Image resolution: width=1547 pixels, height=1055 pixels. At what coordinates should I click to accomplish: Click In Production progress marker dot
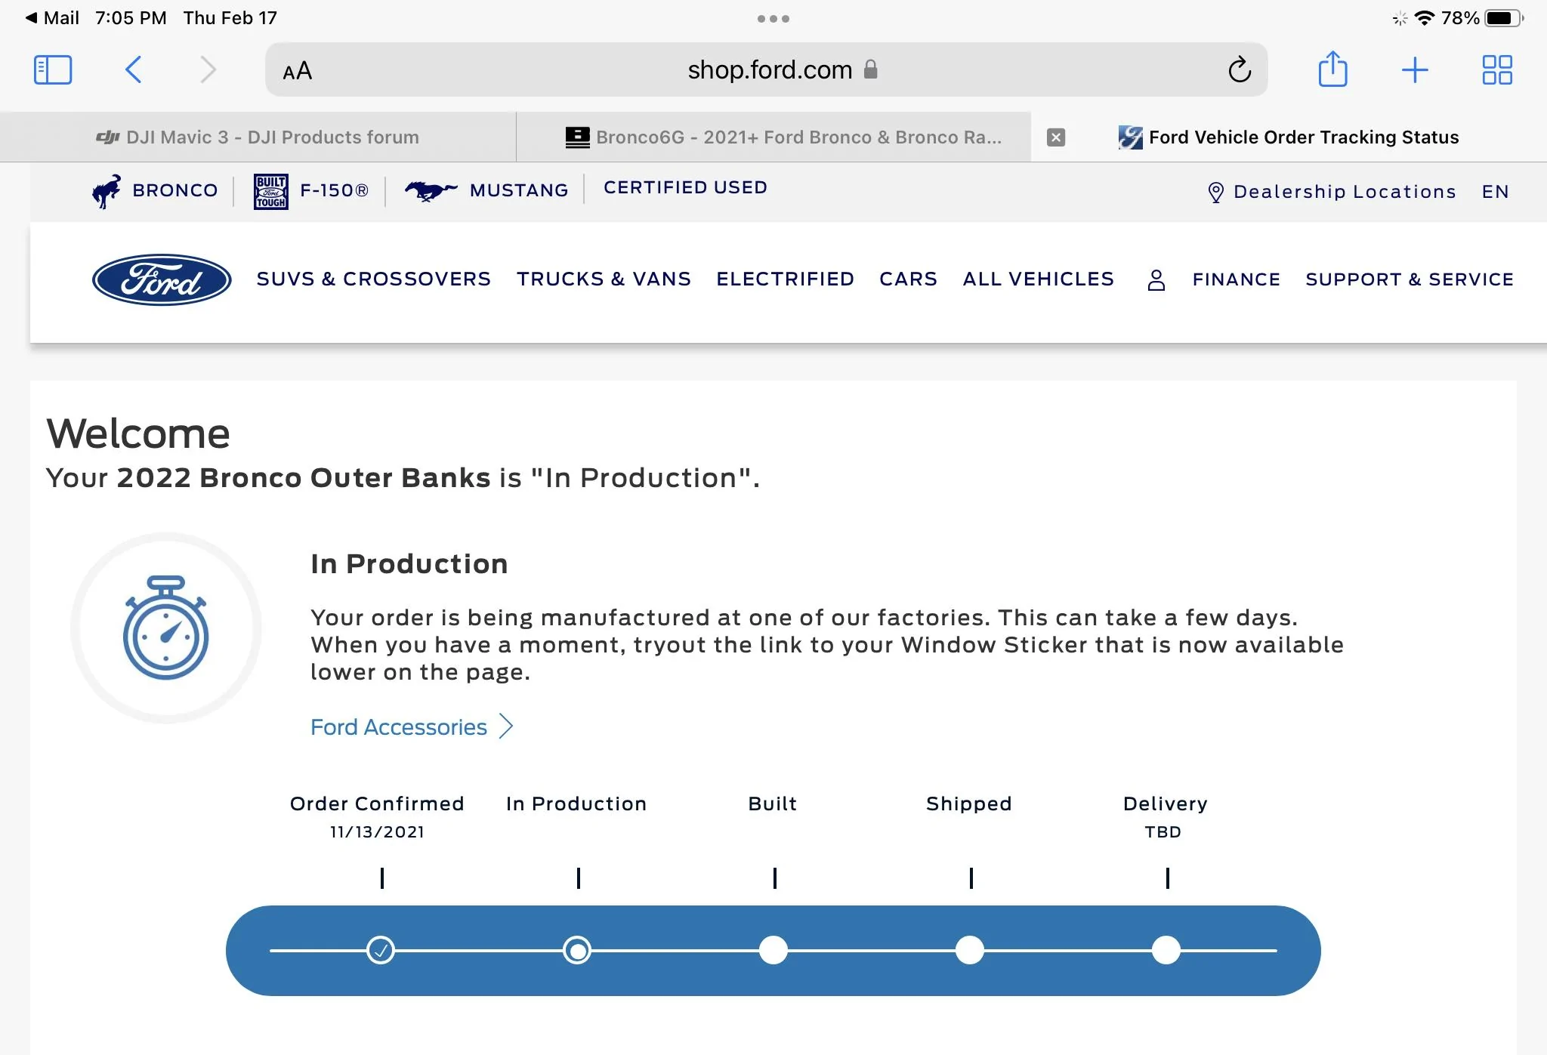(577, 950)
